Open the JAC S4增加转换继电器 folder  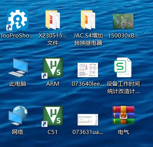pyautogui.click(x=88, y=20)
